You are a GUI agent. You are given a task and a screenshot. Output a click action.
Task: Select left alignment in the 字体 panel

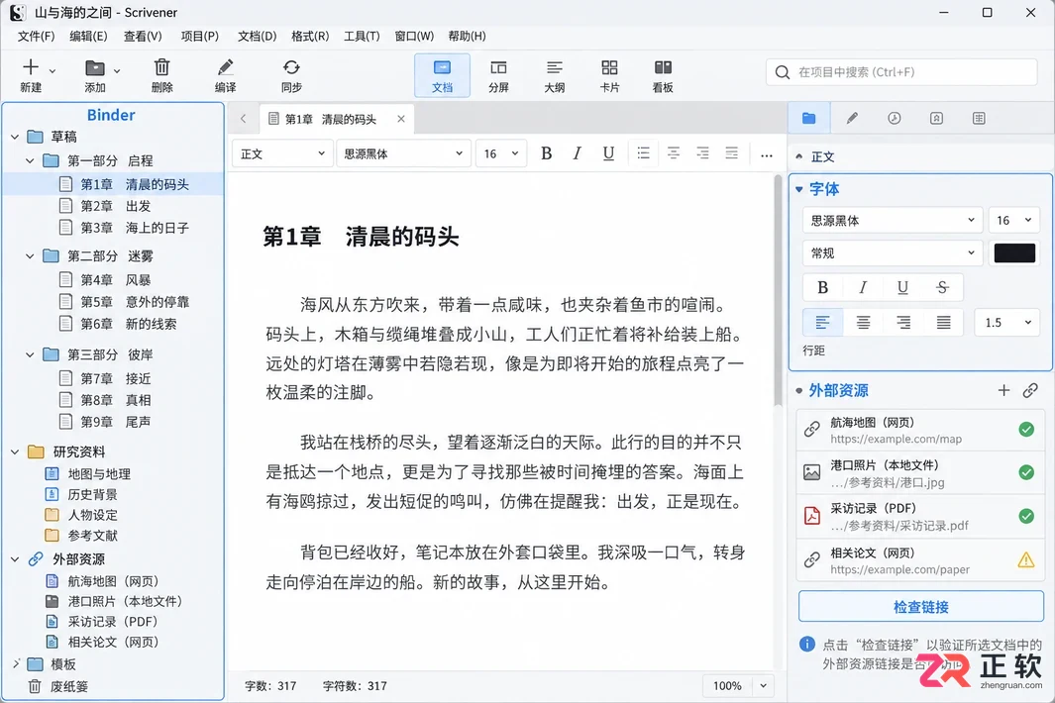[x=822, y=322]
